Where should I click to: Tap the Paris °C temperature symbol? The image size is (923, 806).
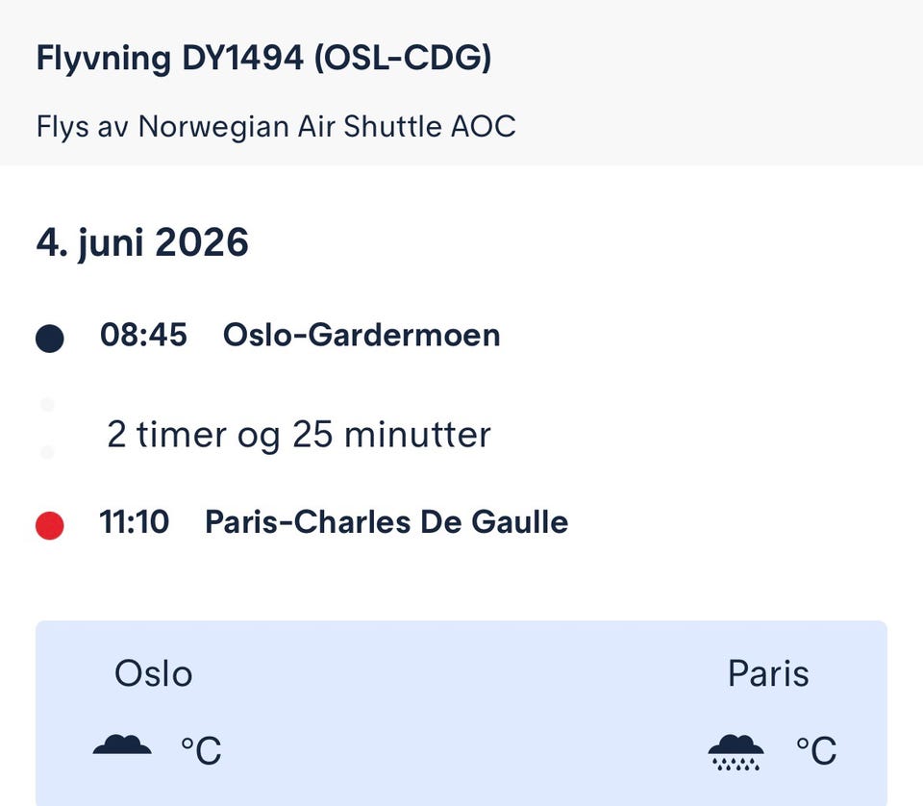(815, 750)
